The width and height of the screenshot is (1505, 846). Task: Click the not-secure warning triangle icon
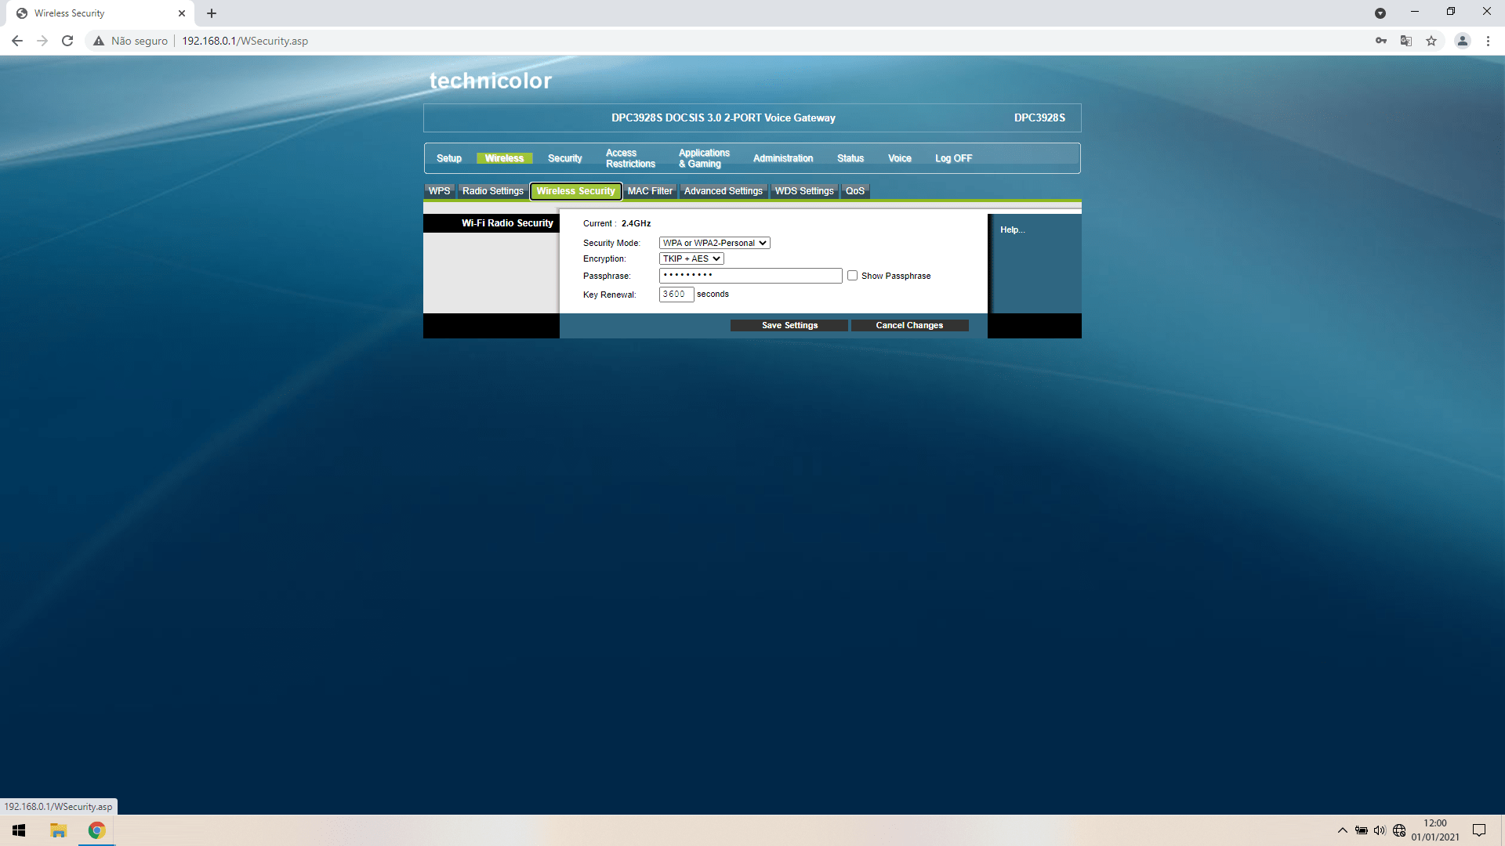pyautogui.click(x=99, y=41)
